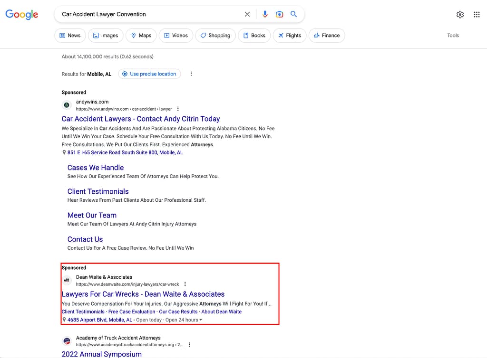Click the andywins.com URL text
Screen dimensions: 487x358
[x=124, y=109]
